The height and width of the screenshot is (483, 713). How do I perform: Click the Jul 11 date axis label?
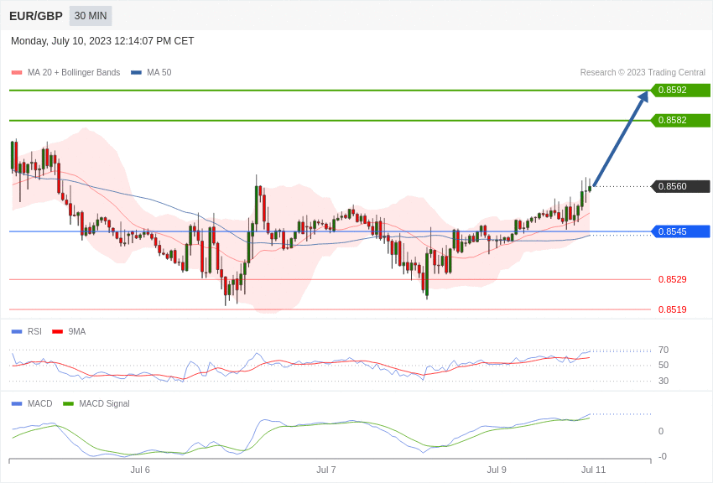pyautogui.click(x=593, y=470)
